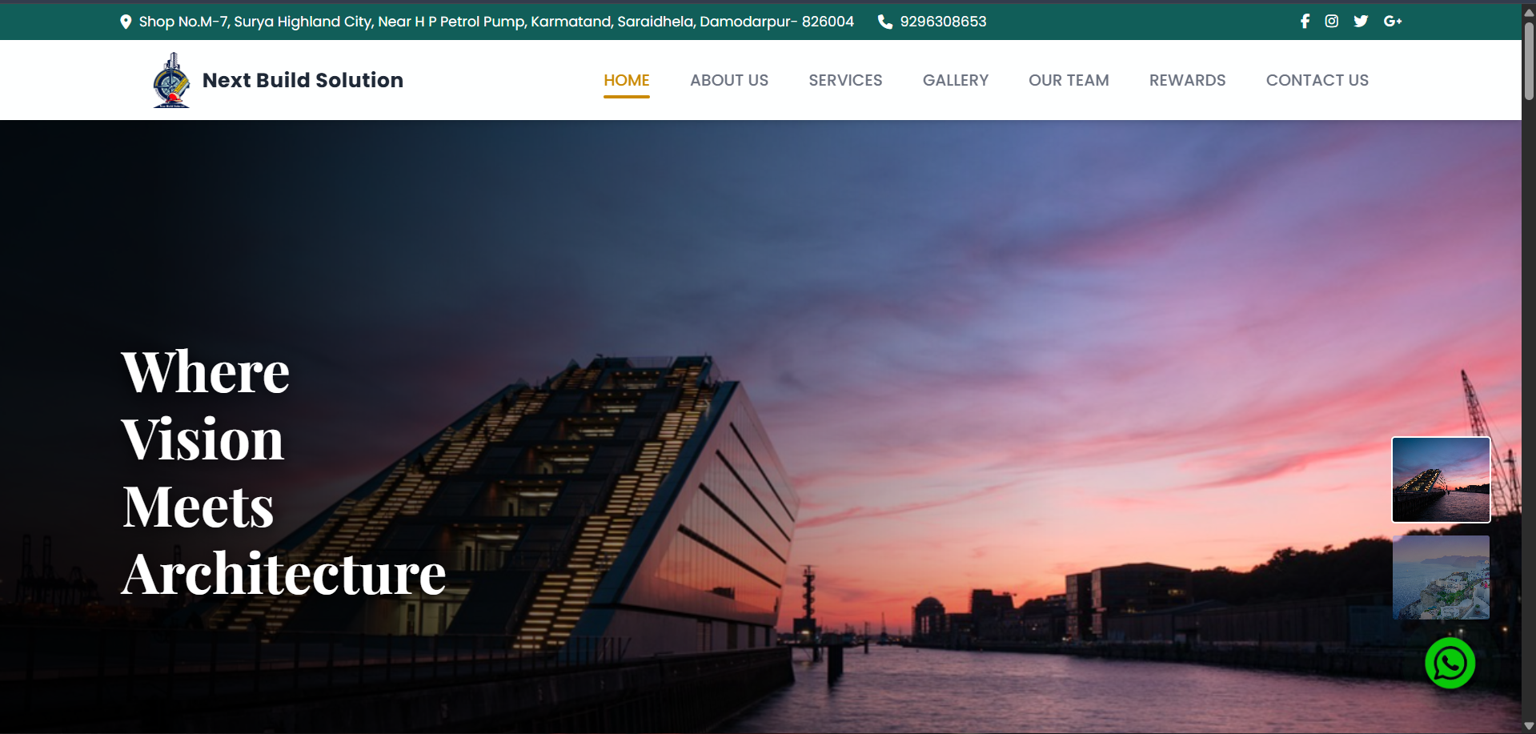
Task: Open the Facebook social icon
Action: pyautogui.click(x=1305, y=22)
